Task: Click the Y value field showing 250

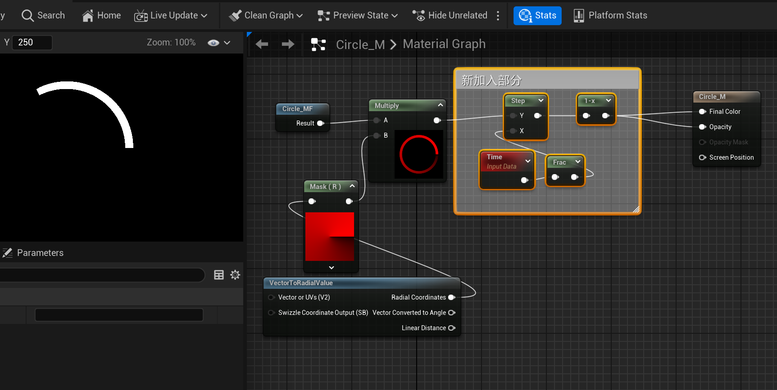Action: (32, 42)
